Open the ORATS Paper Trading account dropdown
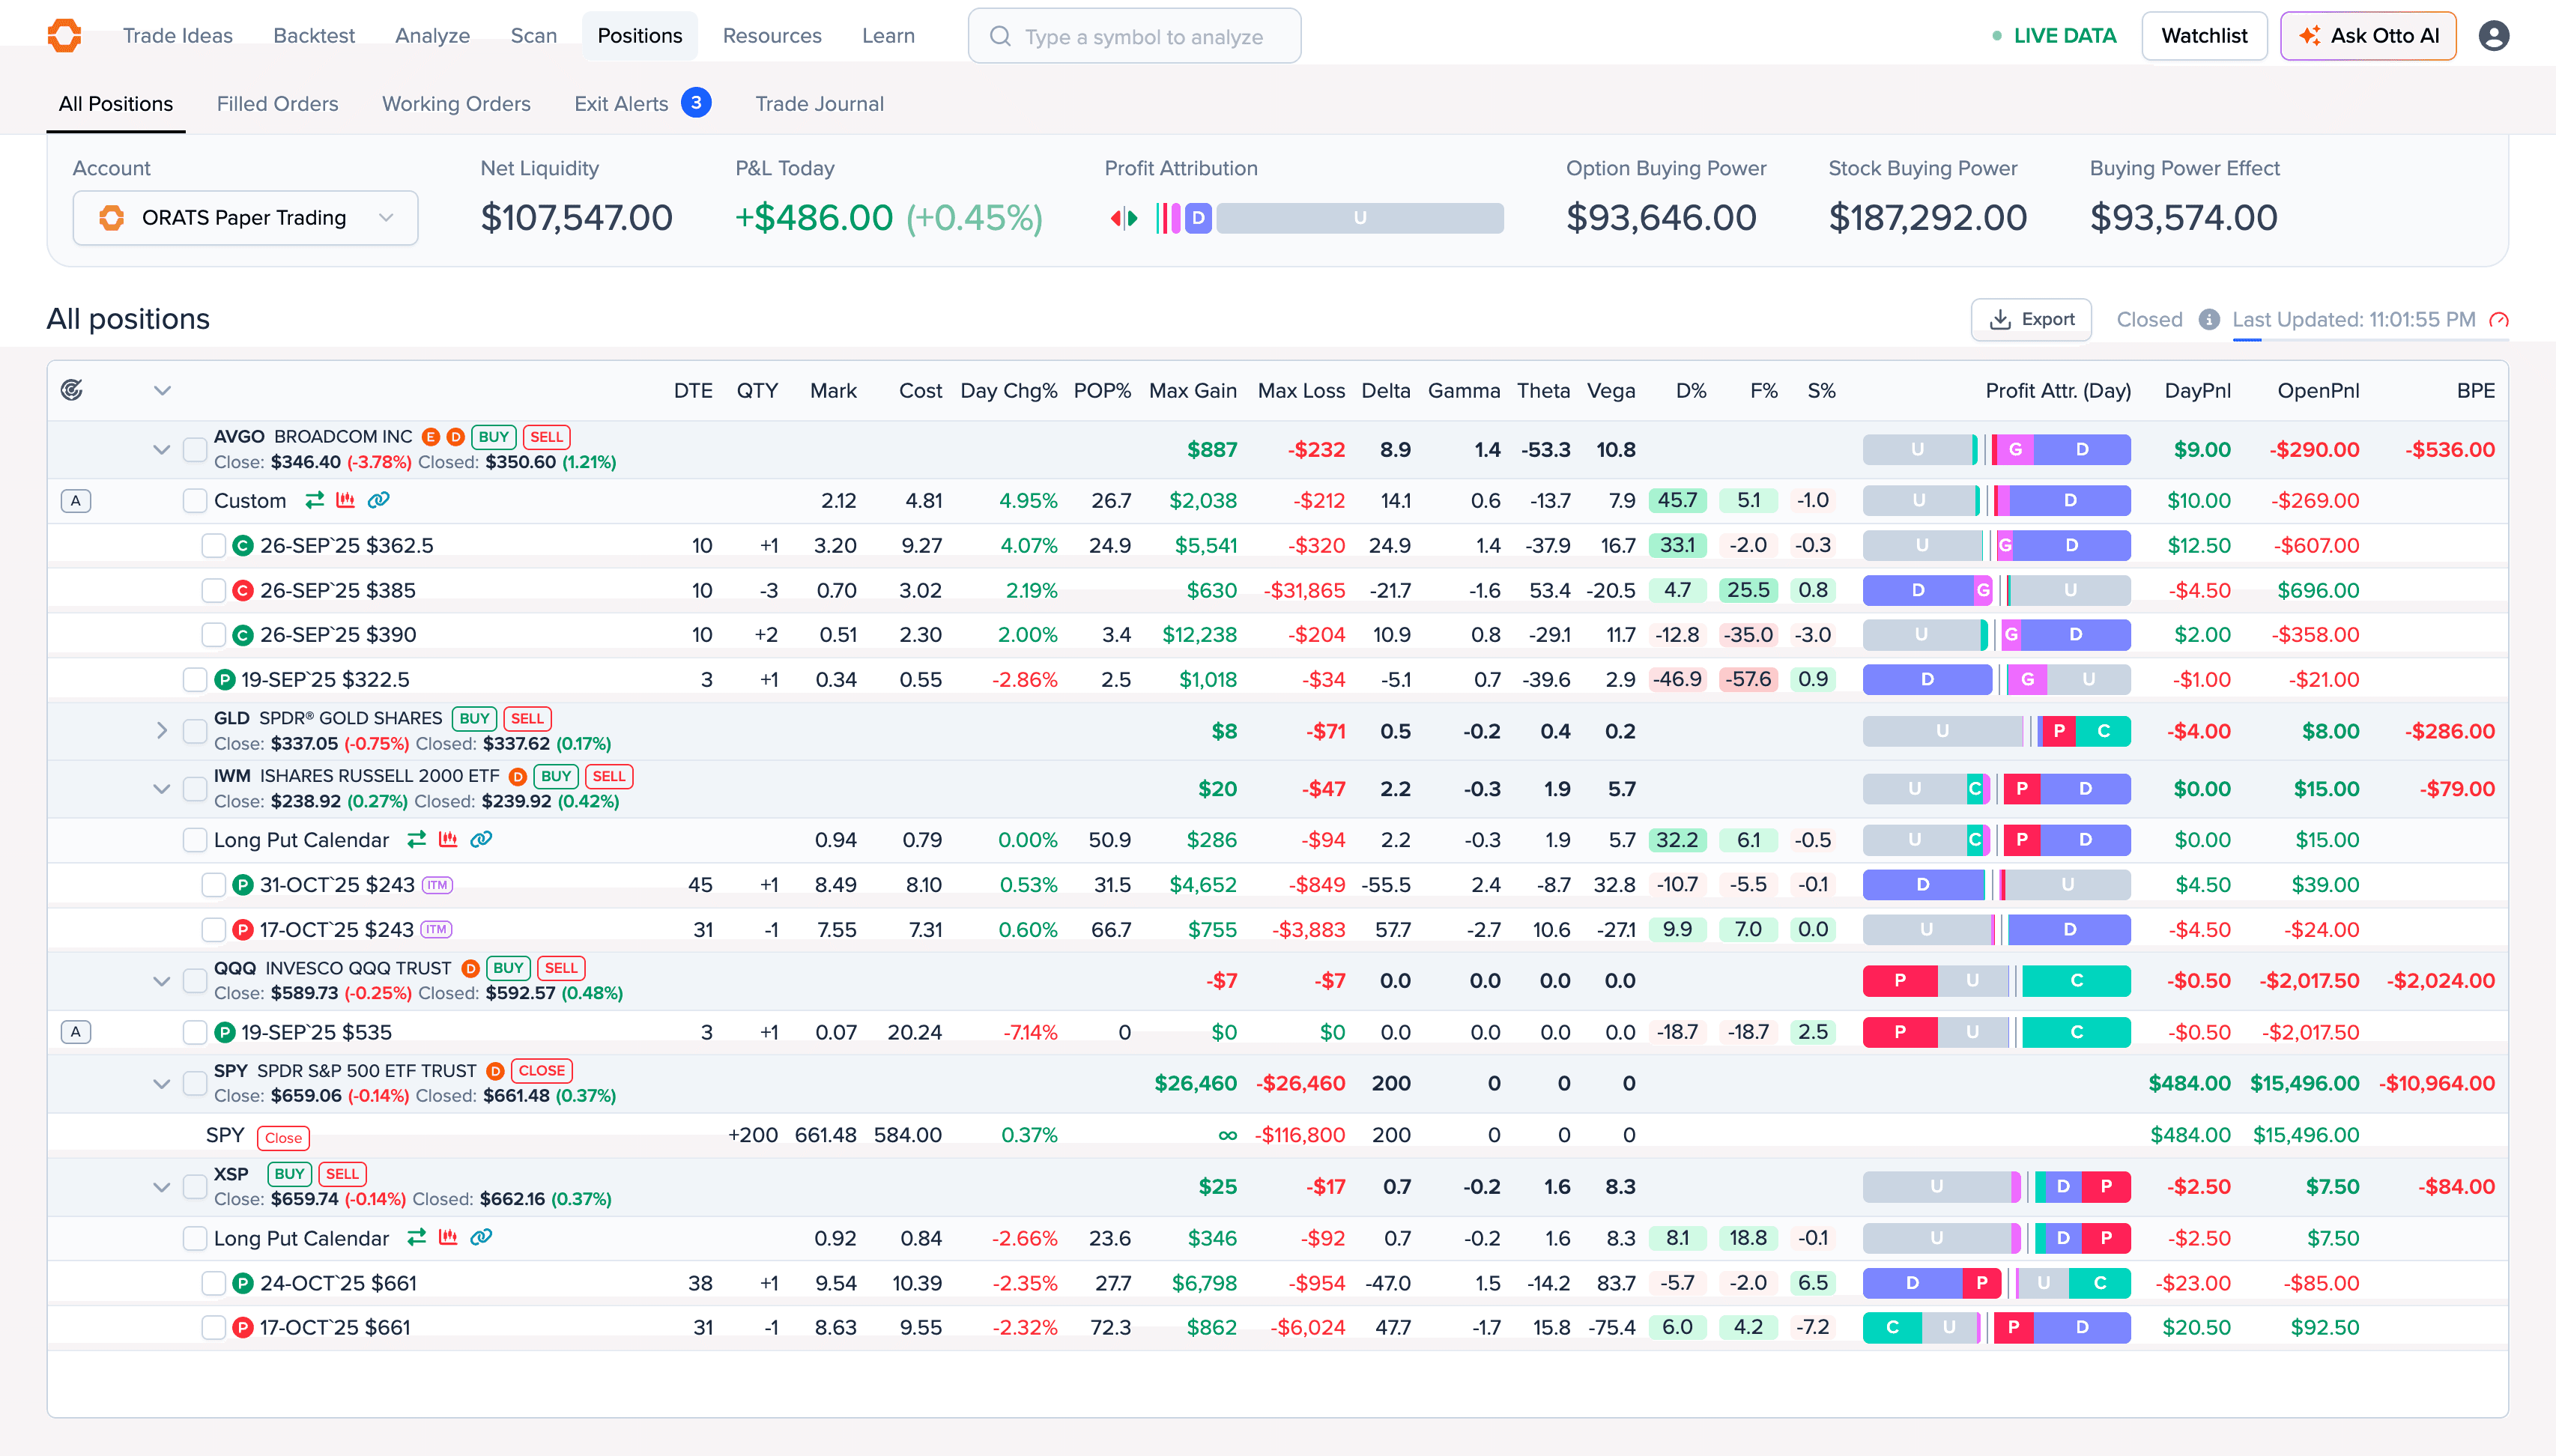2556x1456 pixels. click(x=246, y=218)
